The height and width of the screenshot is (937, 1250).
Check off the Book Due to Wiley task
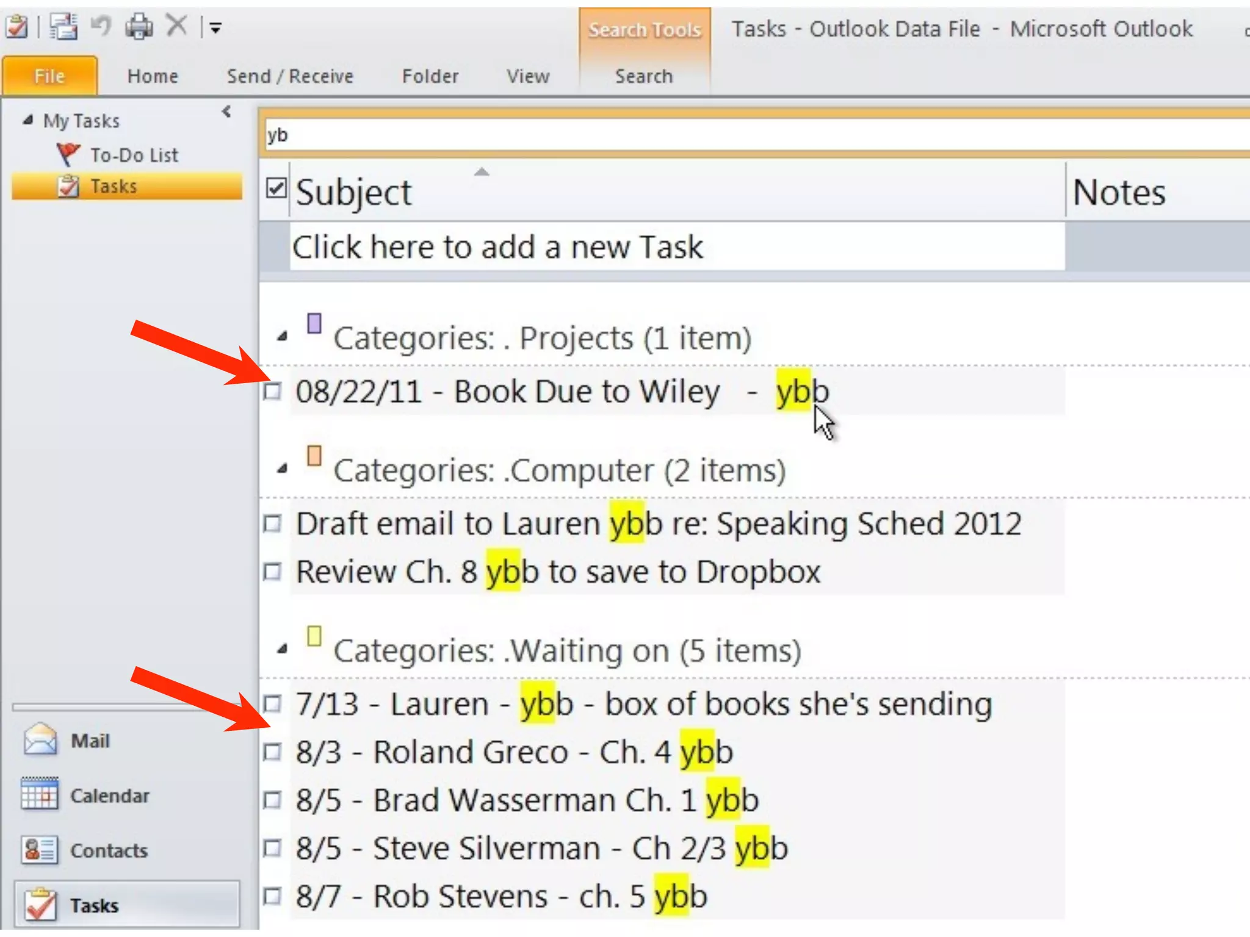tap(272, 391)
